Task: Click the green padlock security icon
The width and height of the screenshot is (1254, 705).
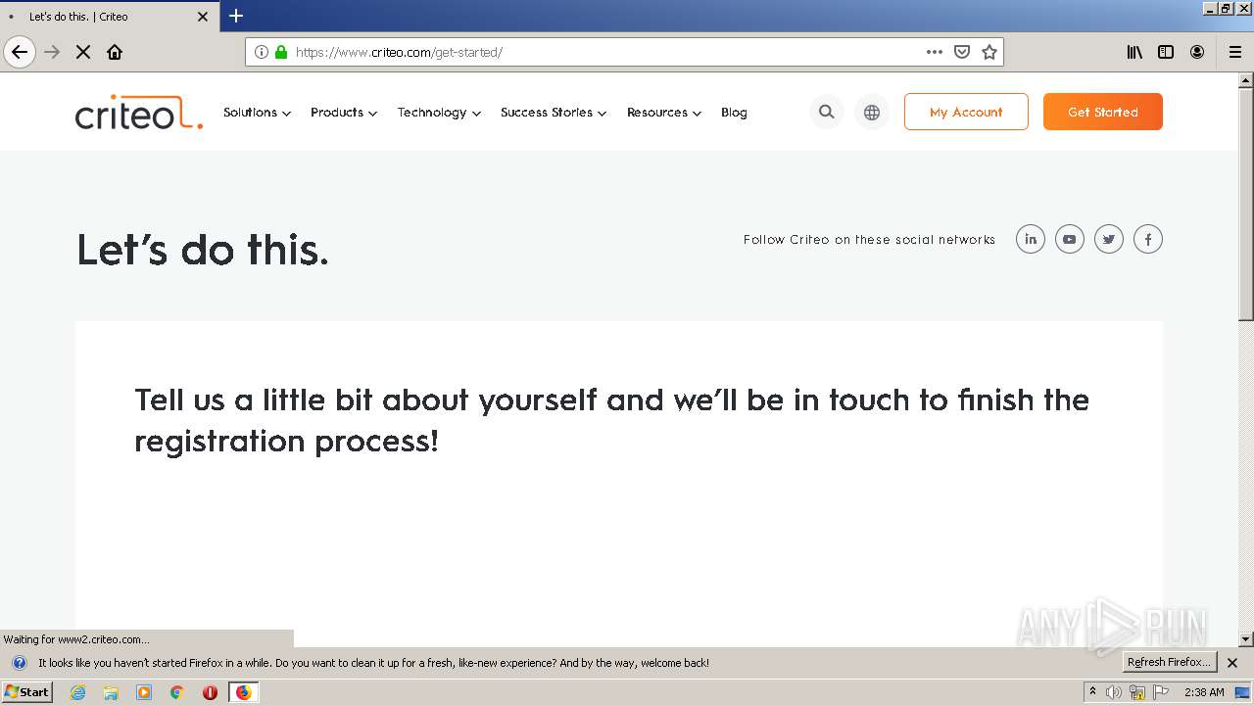Action: [281, 52]
